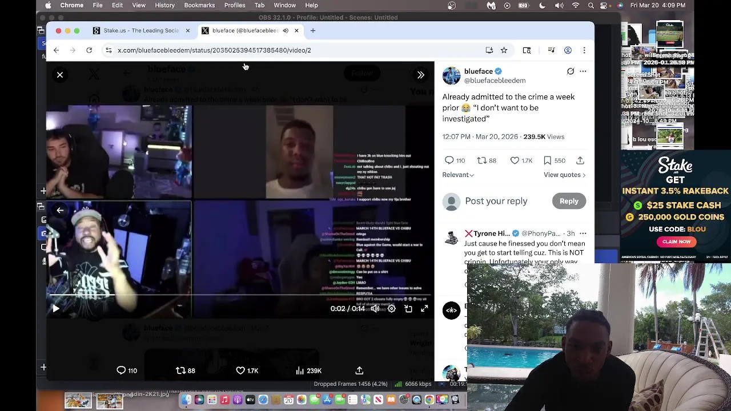The image size is (731, 411).
Task: Open more options on Tyrone Hi... reply
Action: [583, 233]
